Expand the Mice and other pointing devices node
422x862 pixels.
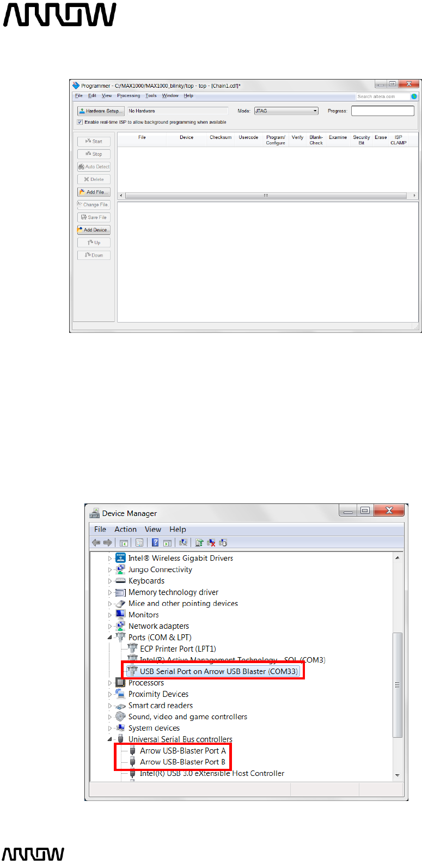(x=110, y=604)
